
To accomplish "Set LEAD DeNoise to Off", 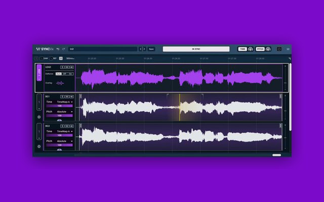I will [64, 74].
